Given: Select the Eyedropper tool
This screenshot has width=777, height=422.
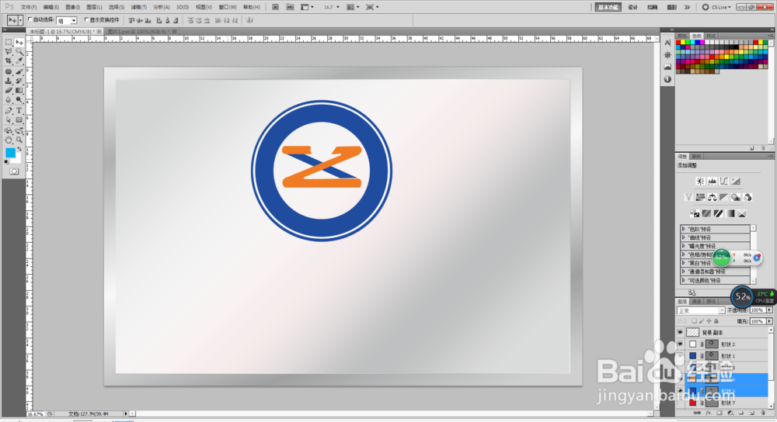Looking at the screenshot, I should pos(19,61).
